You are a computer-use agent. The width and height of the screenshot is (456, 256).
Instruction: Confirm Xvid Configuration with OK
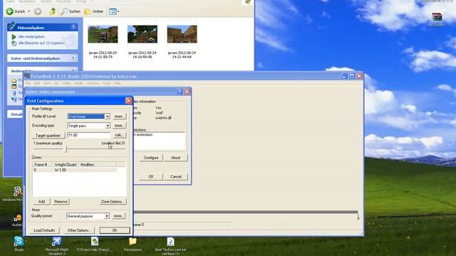click(115, 230)
